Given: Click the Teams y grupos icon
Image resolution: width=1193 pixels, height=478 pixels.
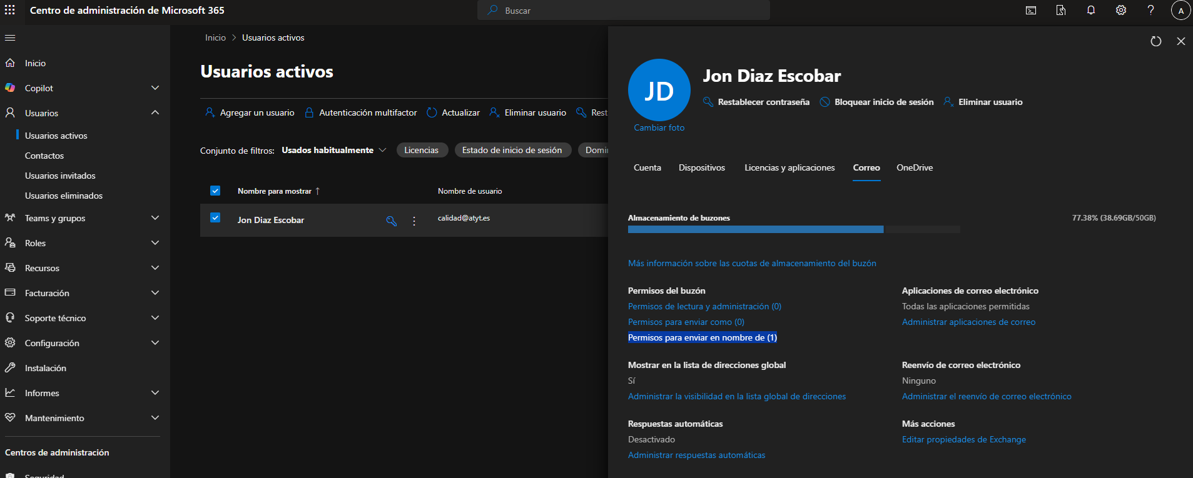Looking at the screenshot, I should 10,218.
